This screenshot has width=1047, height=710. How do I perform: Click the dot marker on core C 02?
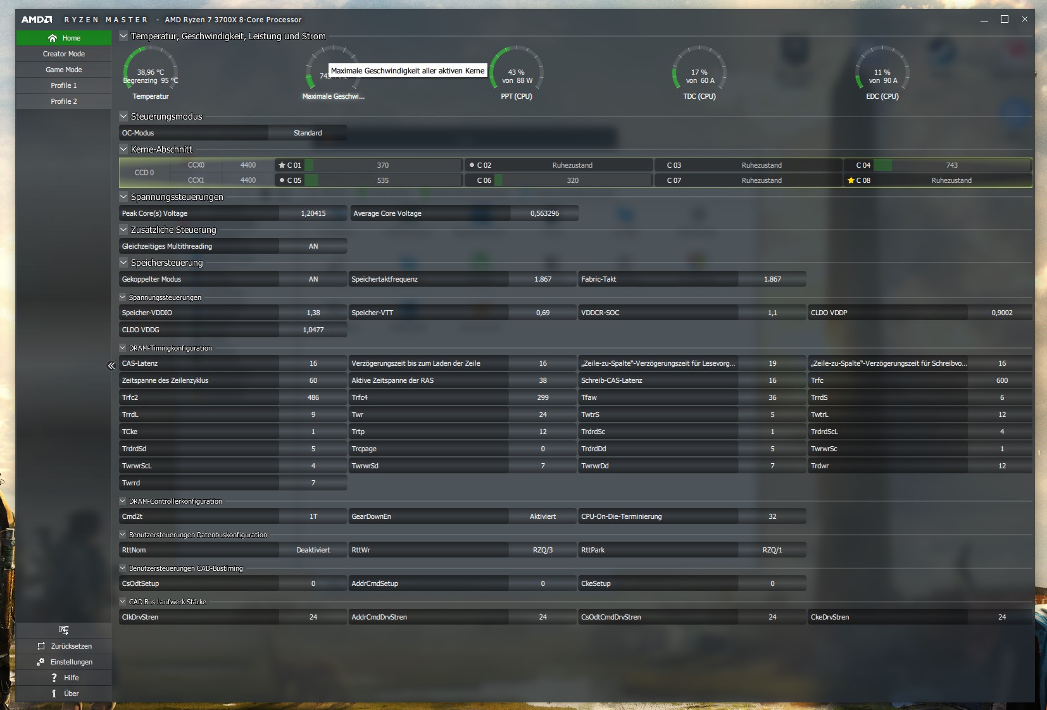click(x=472, y=165)
